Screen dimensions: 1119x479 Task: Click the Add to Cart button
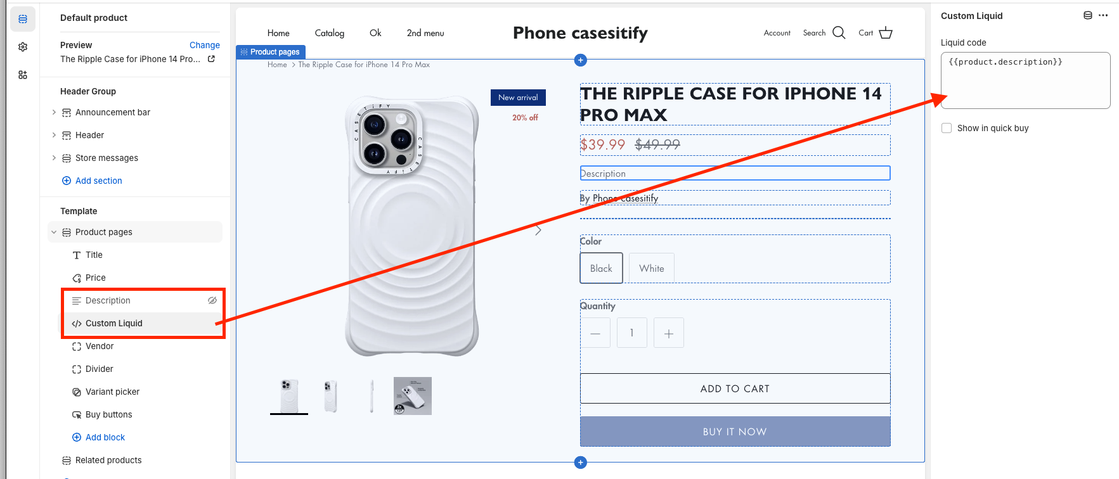tap(735, 388)
